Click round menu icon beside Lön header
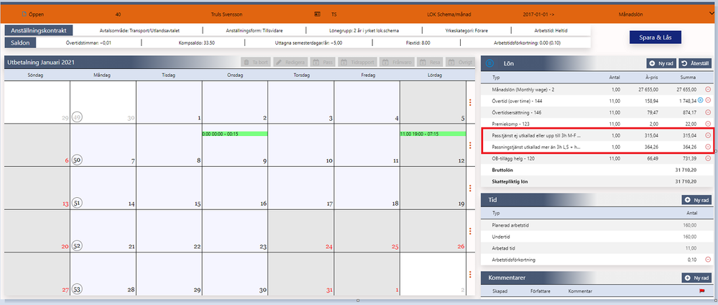This screenshot has height=305, width=718. point(489,63)
